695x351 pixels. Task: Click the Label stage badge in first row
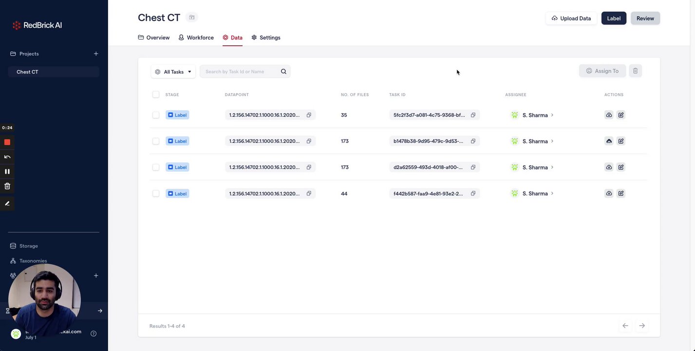pyautogui.click(x=177, y=115)
